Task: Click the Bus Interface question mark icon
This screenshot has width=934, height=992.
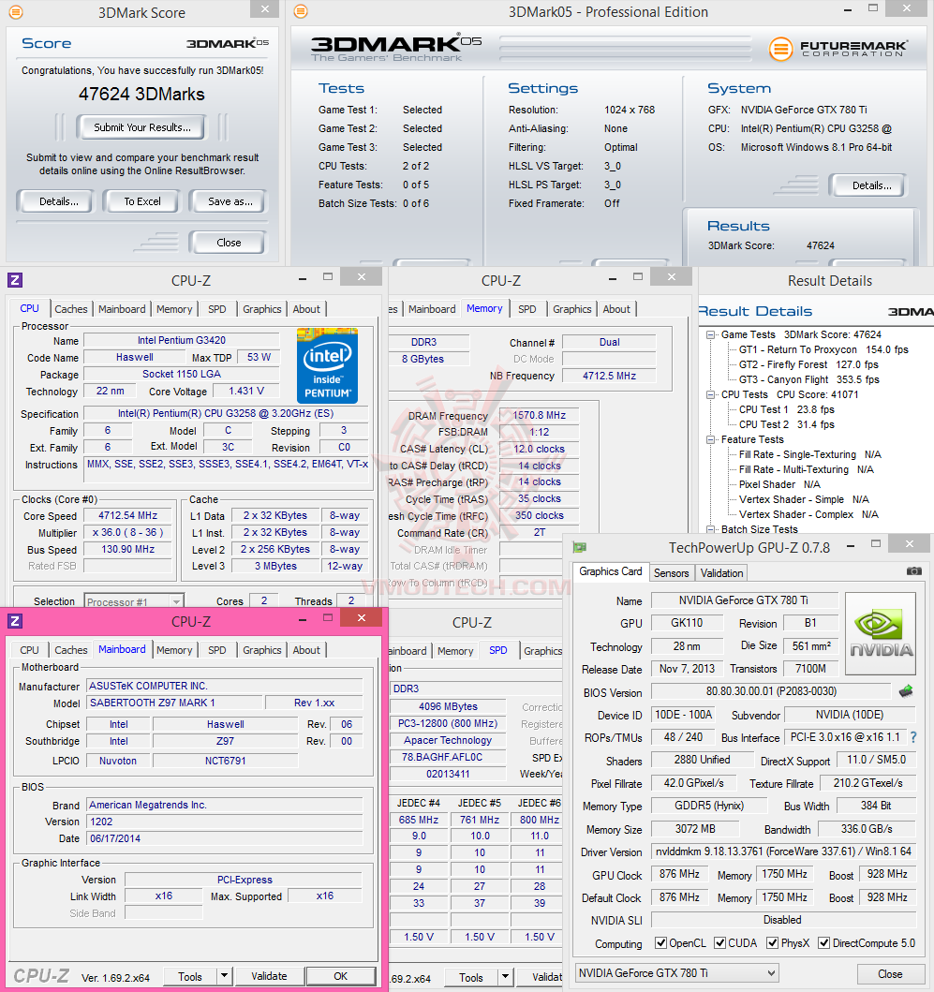Action: click(913, 737)
